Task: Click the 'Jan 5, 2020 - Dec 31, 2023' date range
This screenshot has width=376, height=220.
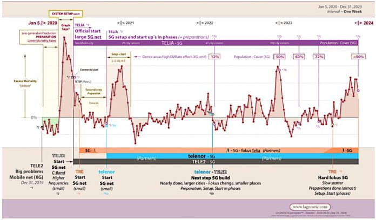Action: coord(340,6)
